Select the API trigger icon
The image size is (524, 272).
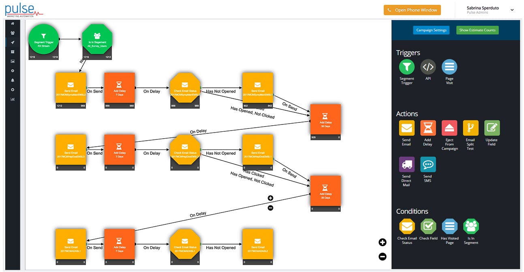click(428, 67)
